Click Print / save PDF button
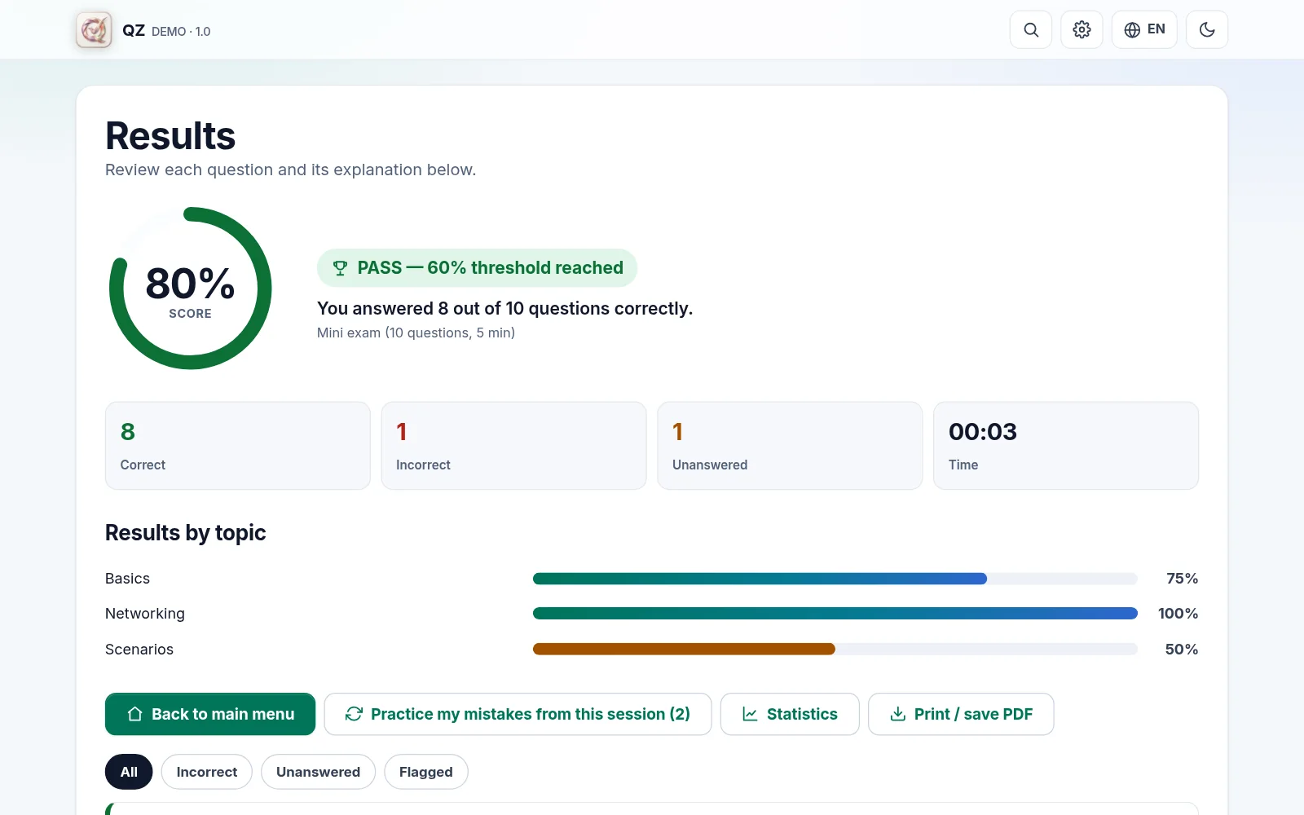This screenshot has height=815, width=1304. click(961, 714)
